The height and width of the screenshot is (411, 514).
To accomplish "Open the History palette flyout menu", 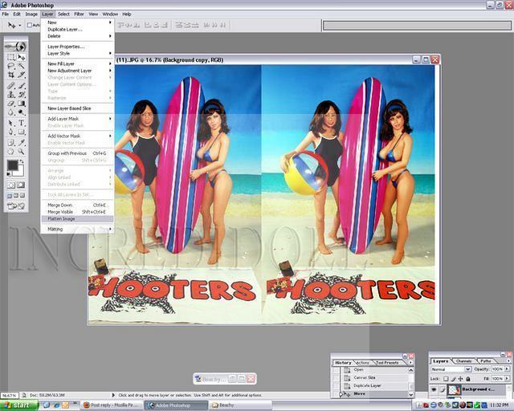I will (410, 363).
